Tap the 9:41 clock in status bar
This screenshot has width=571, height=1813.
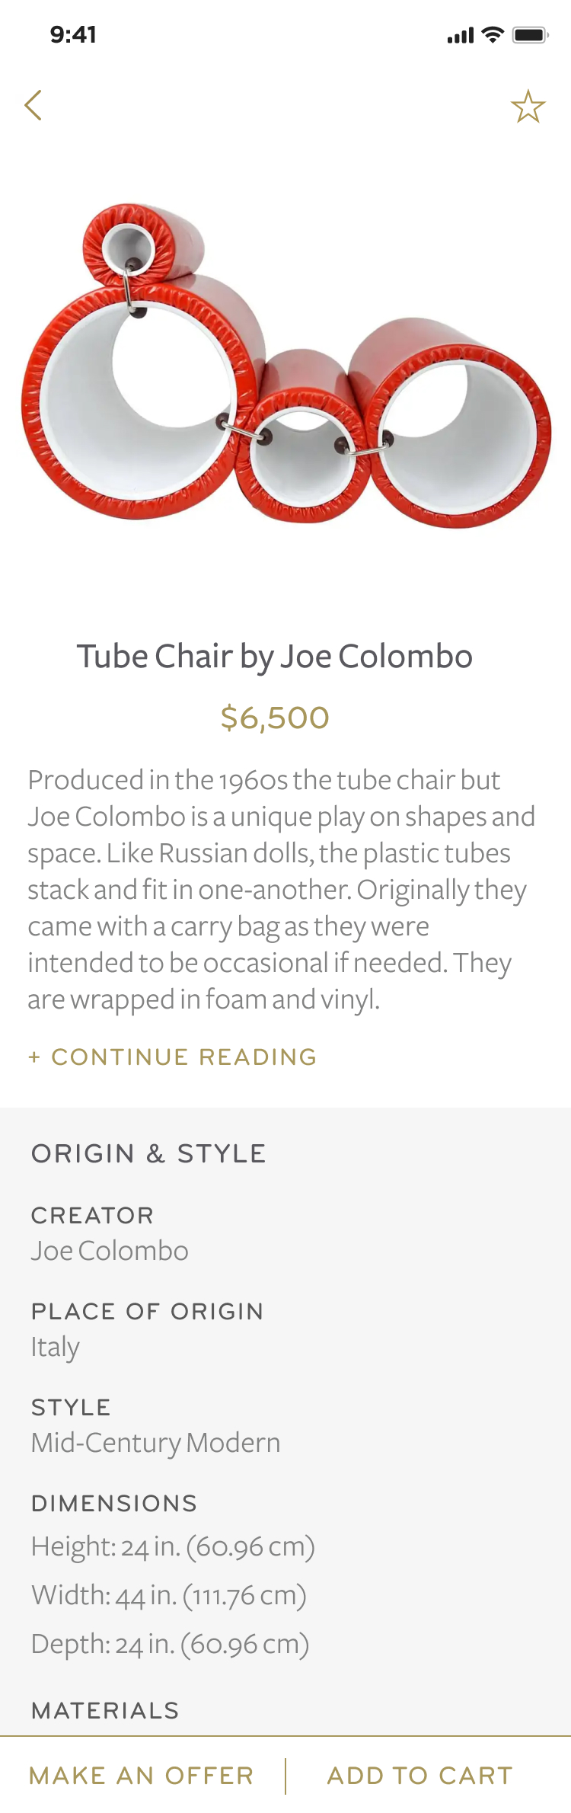pos(73,34)
